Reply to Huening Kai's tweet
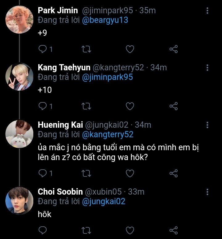This screenshot has width=222, height=239. (43, 173)
